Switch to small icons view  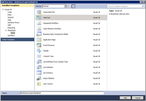coord(69,6)
